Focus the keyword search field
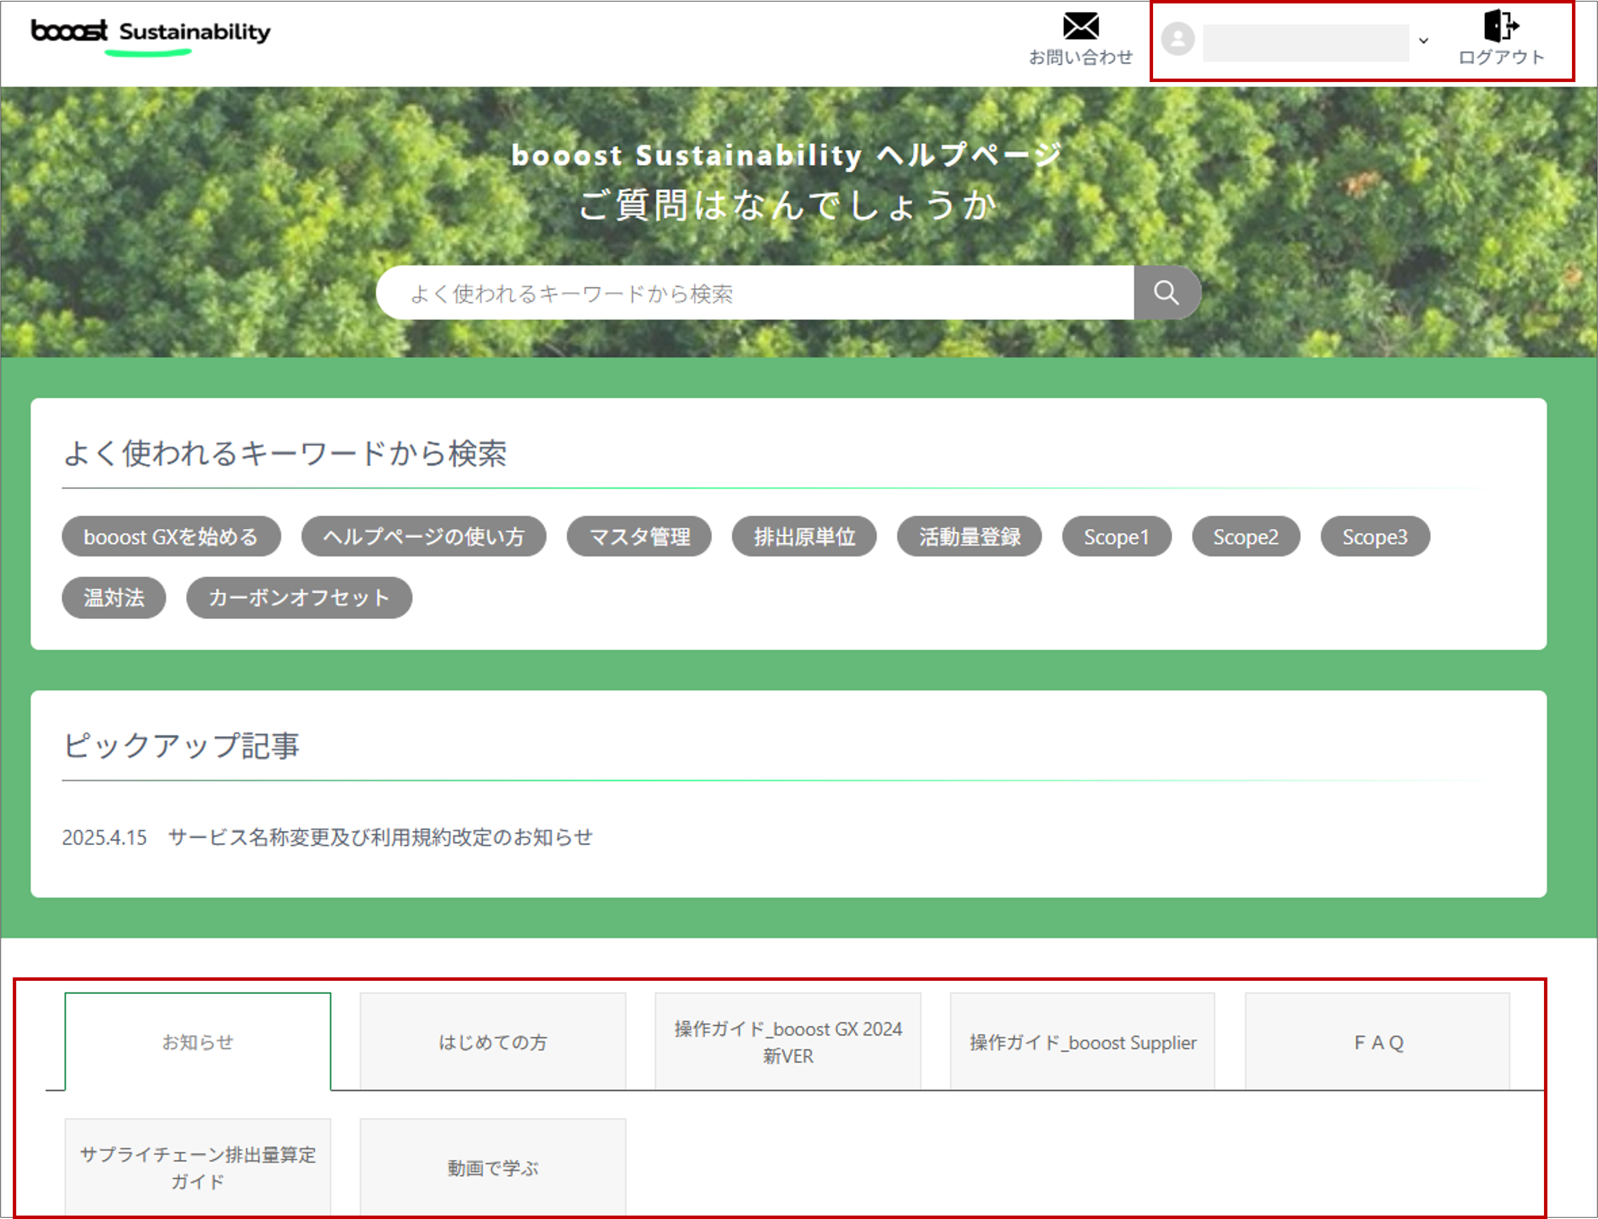1598x1219 pixels. (x=755, y=292)
